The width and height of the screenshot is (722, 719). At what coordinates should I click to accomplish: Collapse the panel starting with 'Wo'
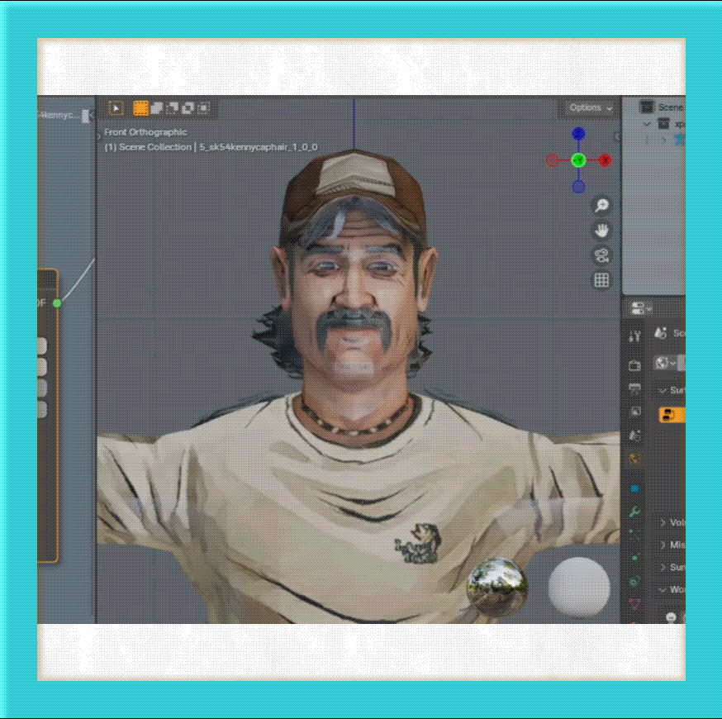[x=663, y=589]
